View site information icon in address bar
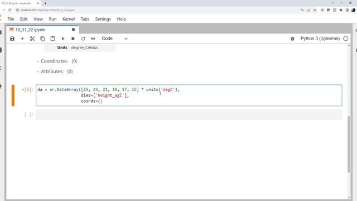The image size is (357, 201). tap(17, 10)
